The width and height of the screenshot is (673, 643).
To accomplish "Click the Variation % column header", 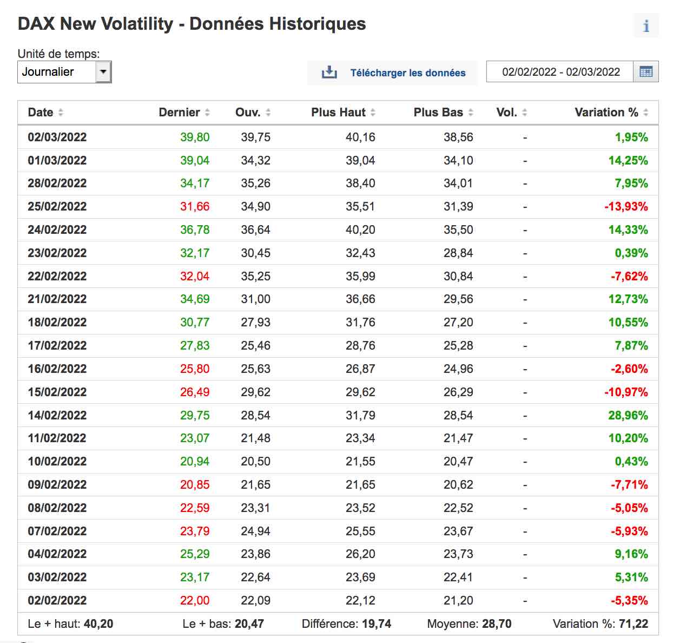I will coord(606,113).
